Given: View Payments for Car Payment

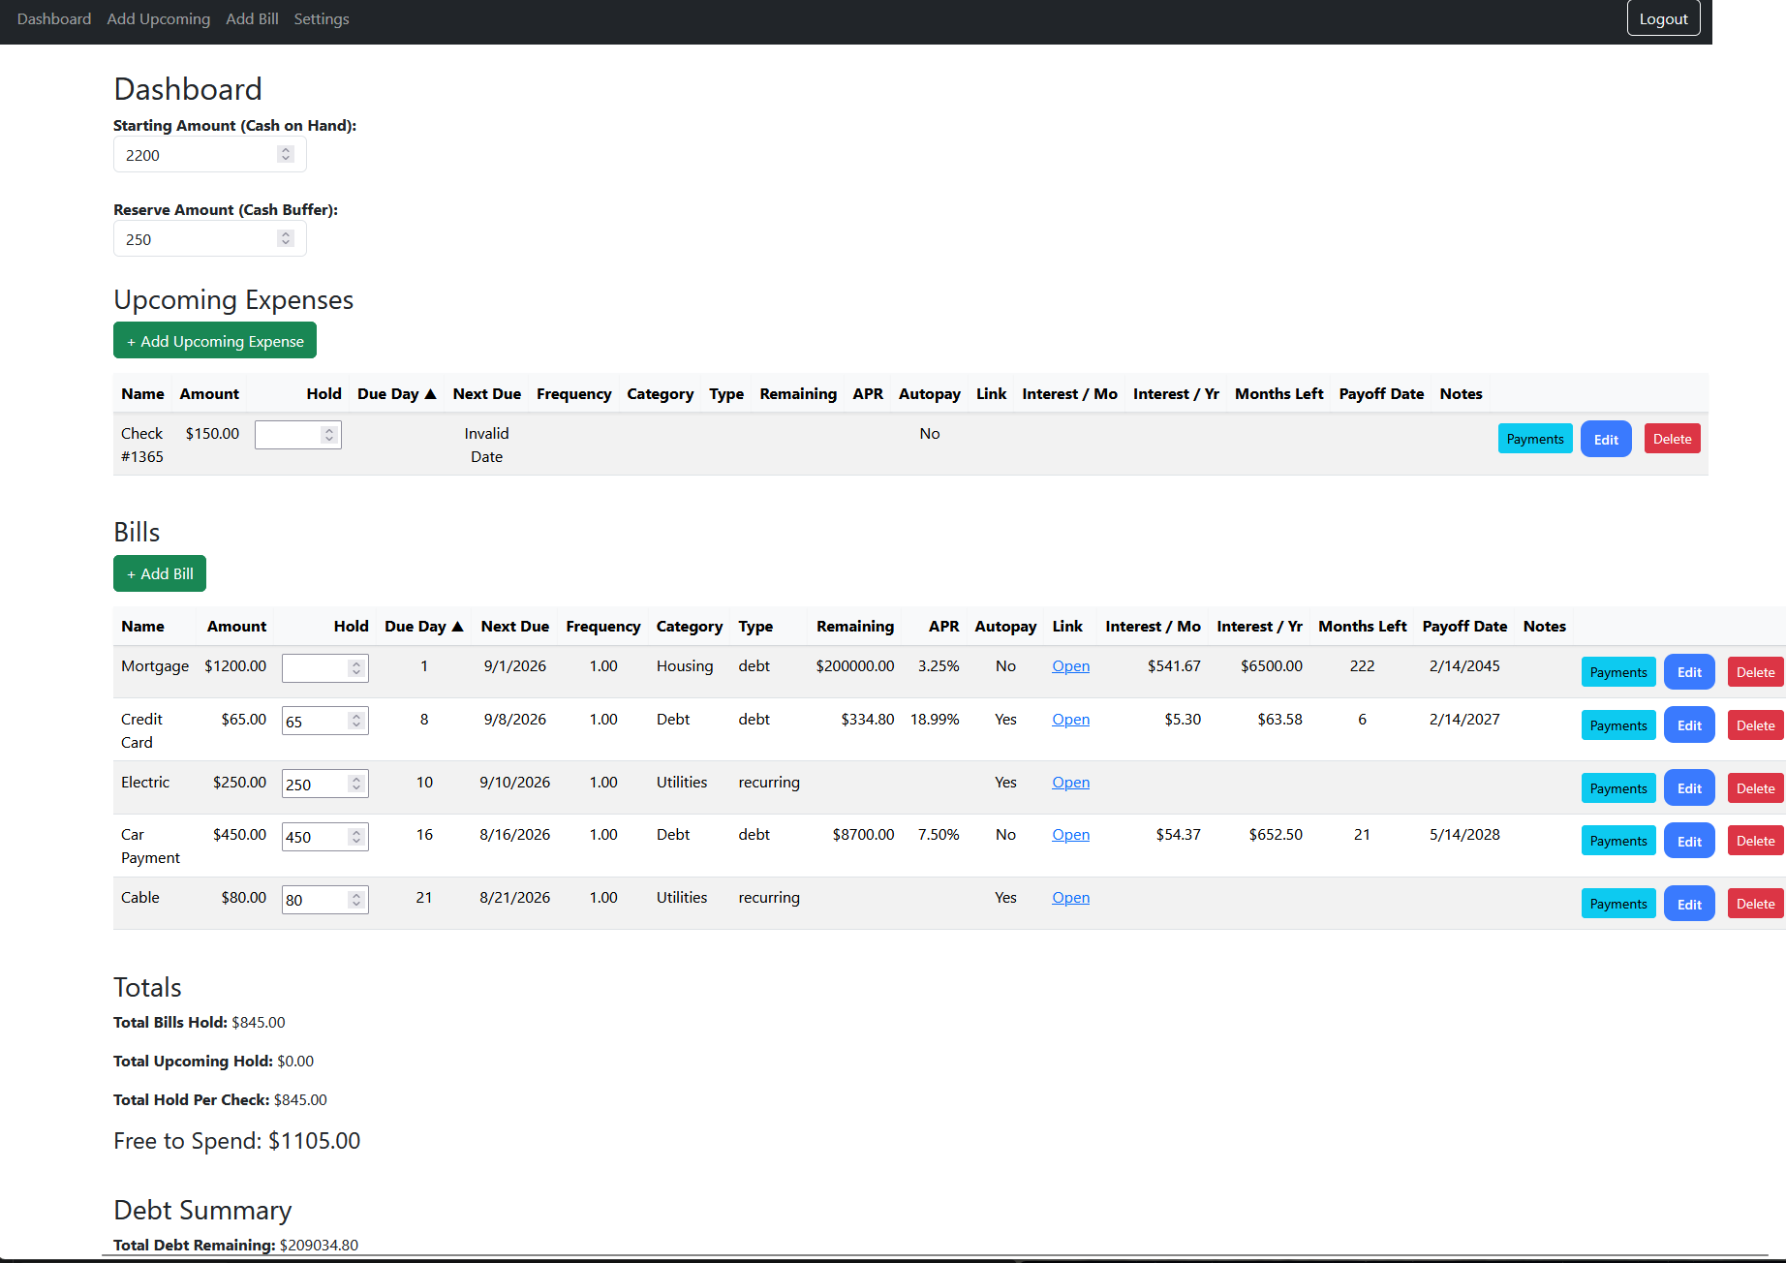Looking at the screenshot, I should tap(1618, 841).
